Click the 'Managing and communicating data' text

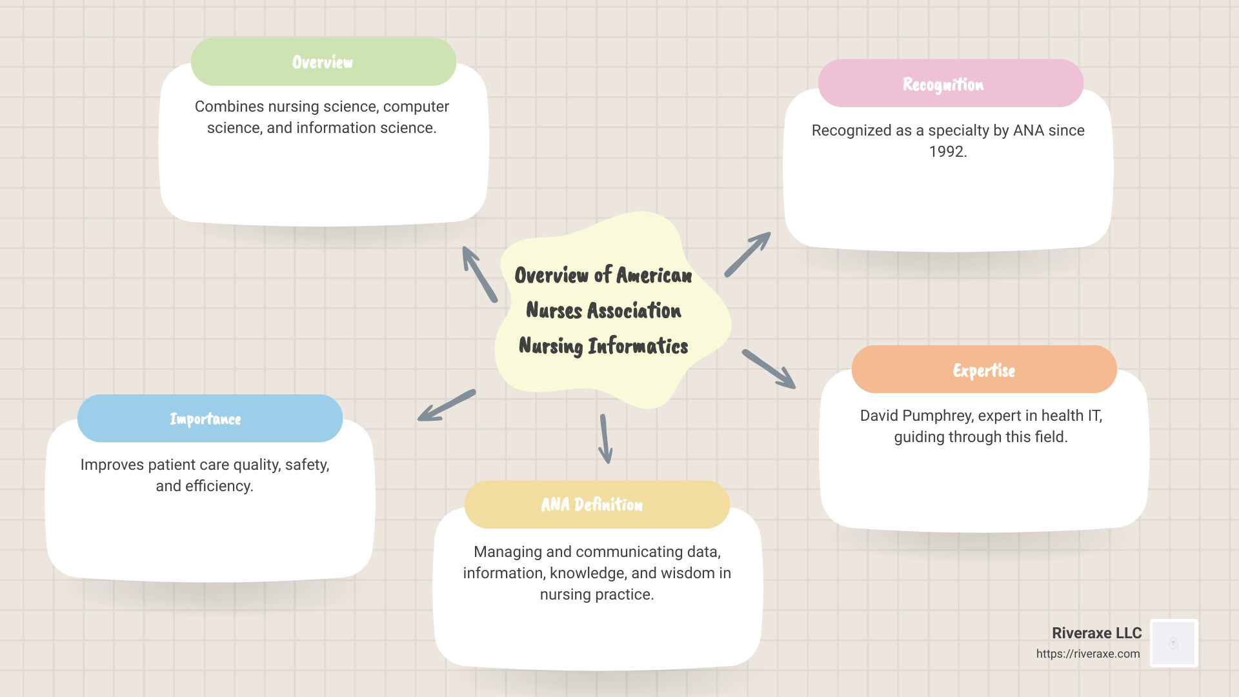point(597,572)
